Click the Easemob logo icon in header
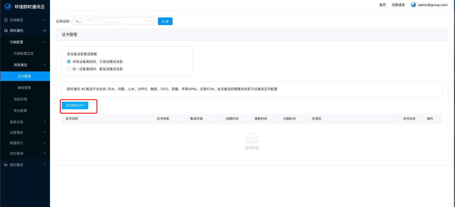Screen dimensions: 455x207 (8, 6)
